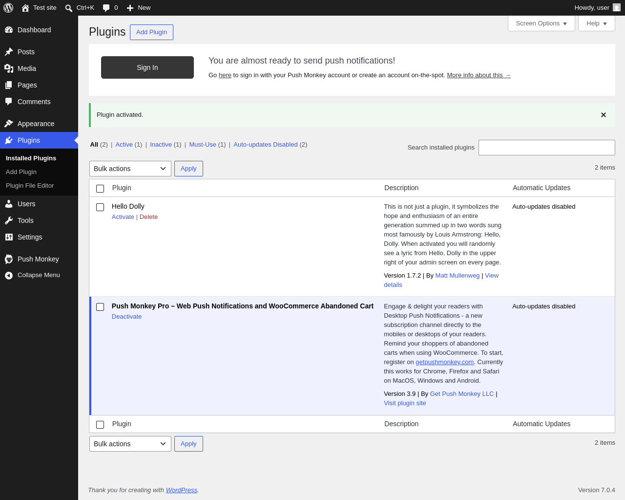Filter plugins by the Inactive tab
The width and height of the screenshot is (625, 500).
click(161, 145)
